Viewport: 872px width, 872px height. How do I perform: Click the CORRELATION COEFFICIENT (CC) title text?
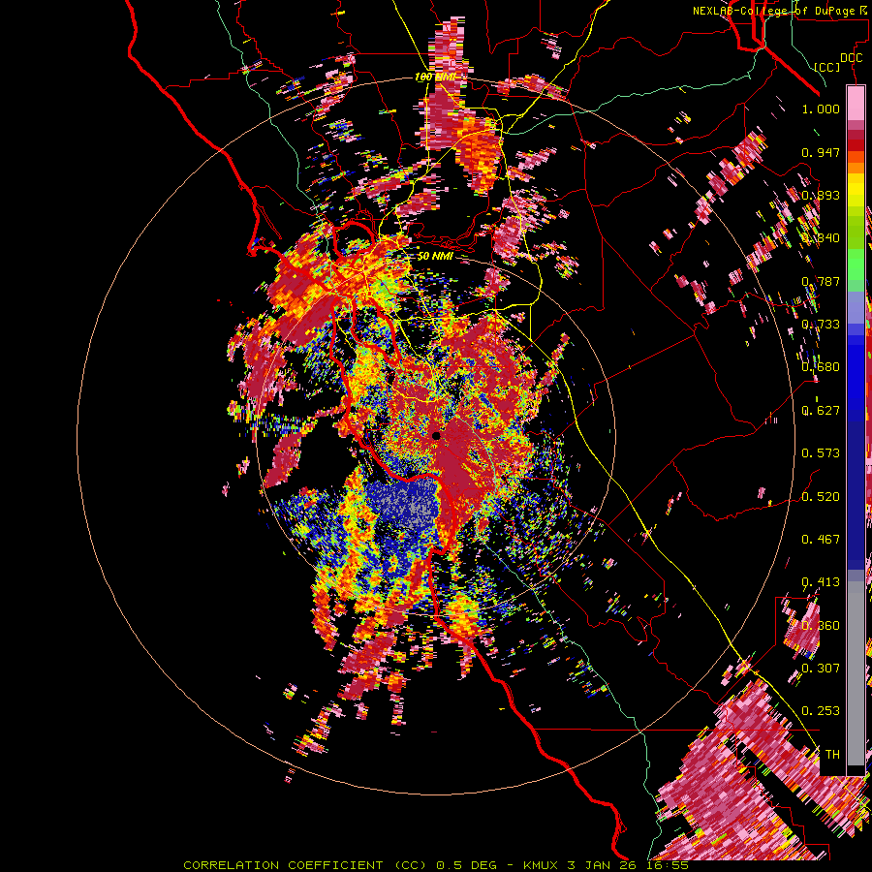[x=305, y=865]
